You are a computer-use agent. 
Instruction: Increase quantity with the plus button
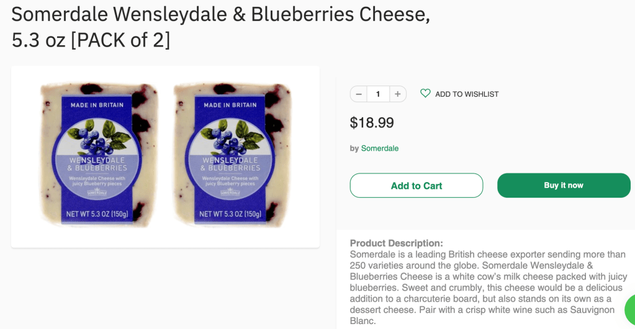[x=398, y=94]
